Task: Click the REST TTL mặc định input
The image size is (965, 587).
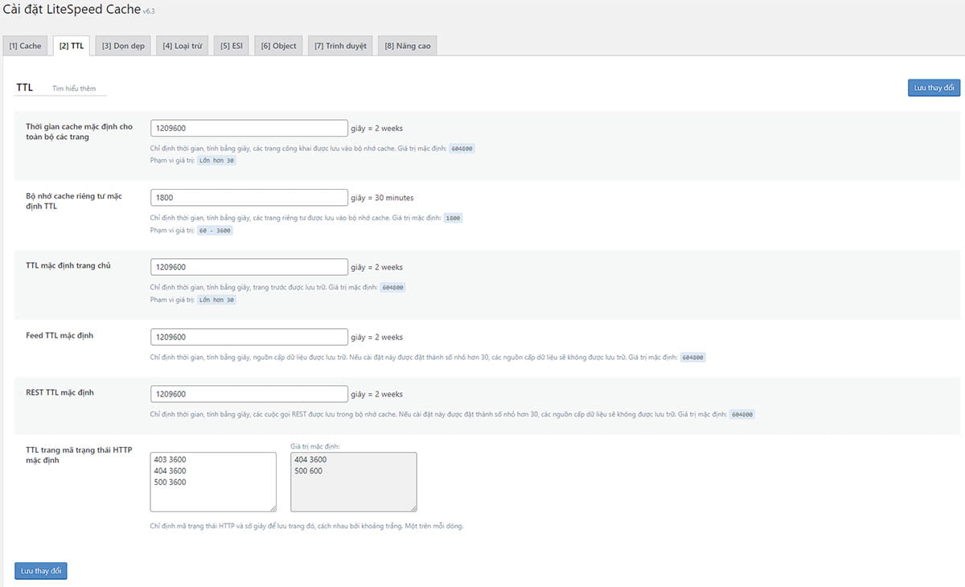Action: [x=249, y=394]
